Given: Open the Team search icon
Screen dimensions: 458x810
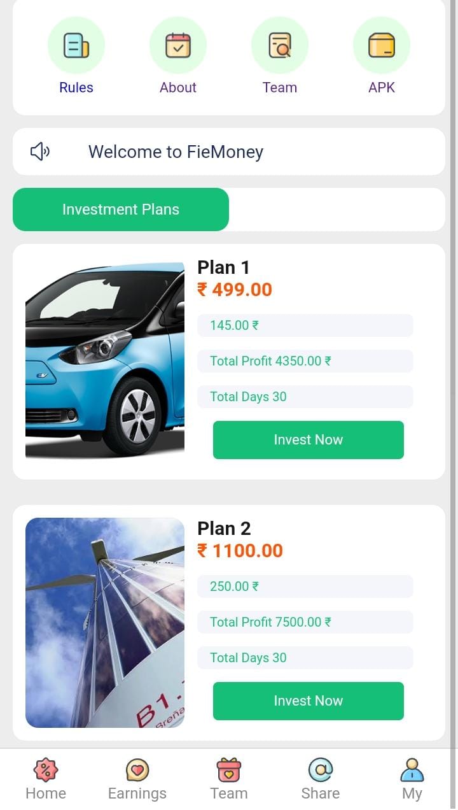Looking at the screenshot, I should (x=280, y=46).
